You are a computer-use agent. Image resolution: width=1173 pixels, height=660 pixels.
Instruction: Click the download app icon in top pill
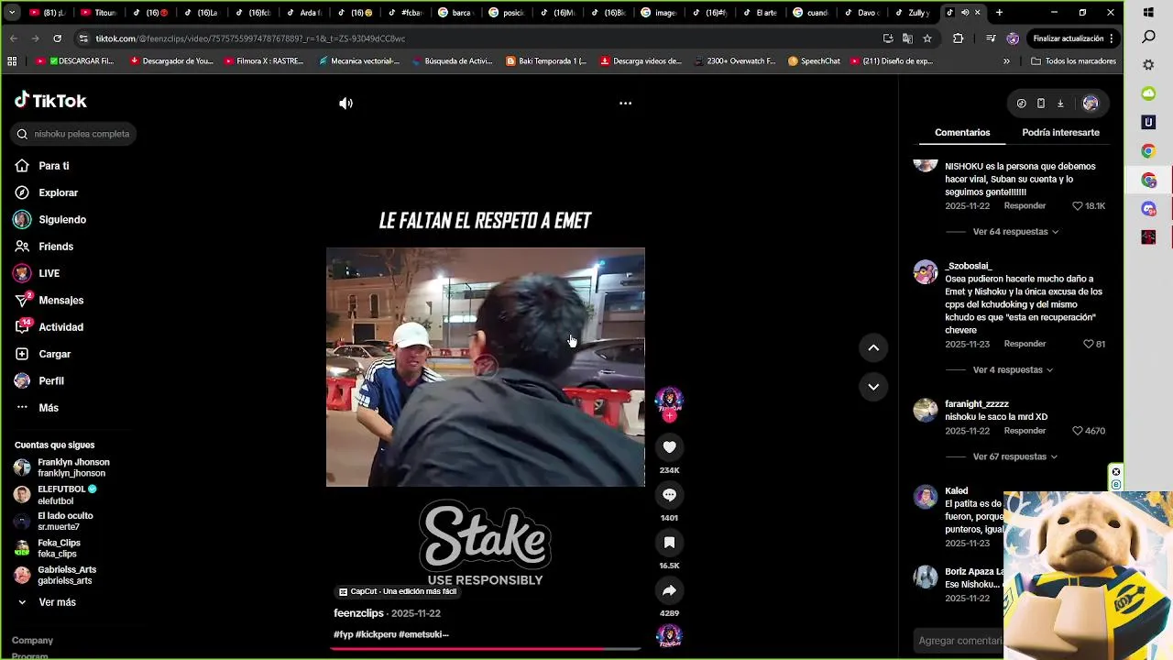(x=1060, y=104)
